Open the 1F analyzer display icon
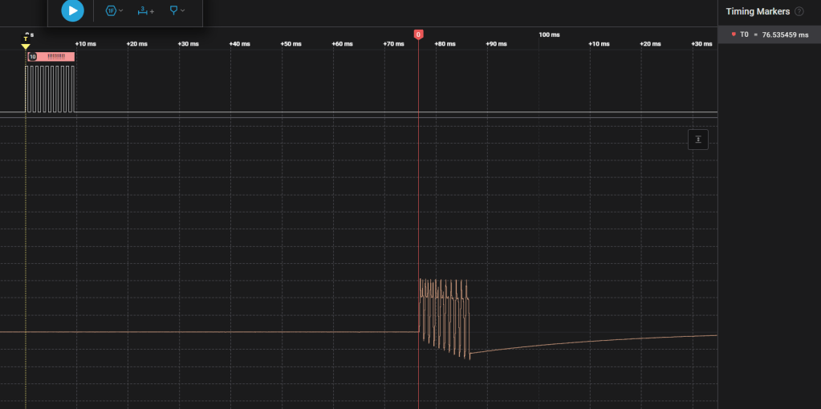 tap(111, 10)
